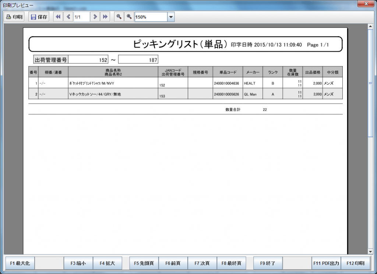Click the page number field showing 1/1
The height and width of the screenshot is (274, 377).
(x=81, y=17)
